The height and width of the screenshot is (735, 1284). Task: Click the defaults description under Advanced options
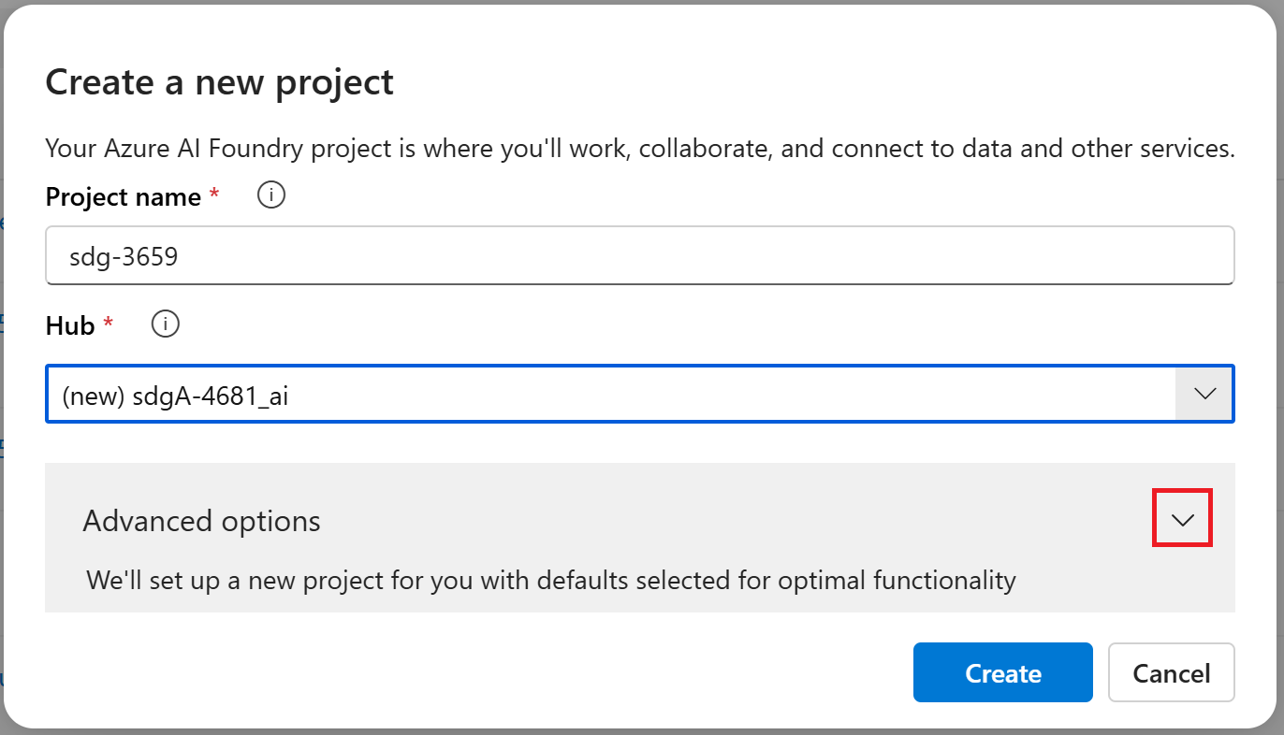coord(550,580)
